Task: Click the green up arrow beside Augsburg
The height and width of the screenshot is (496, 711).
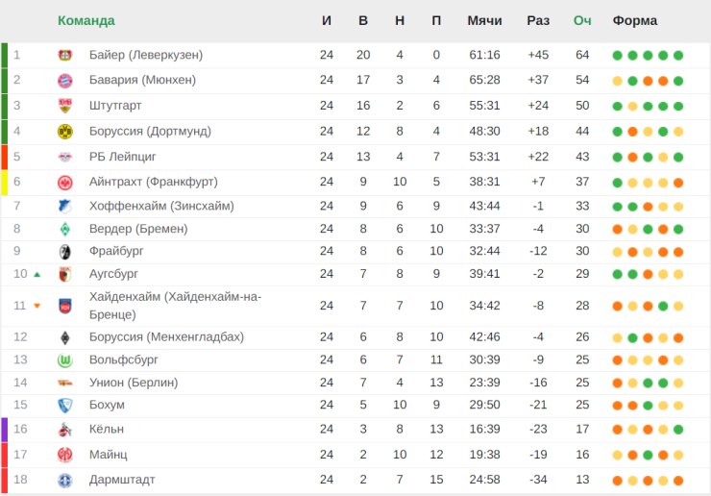Action: pyautogui.click(x=37, y=274)
